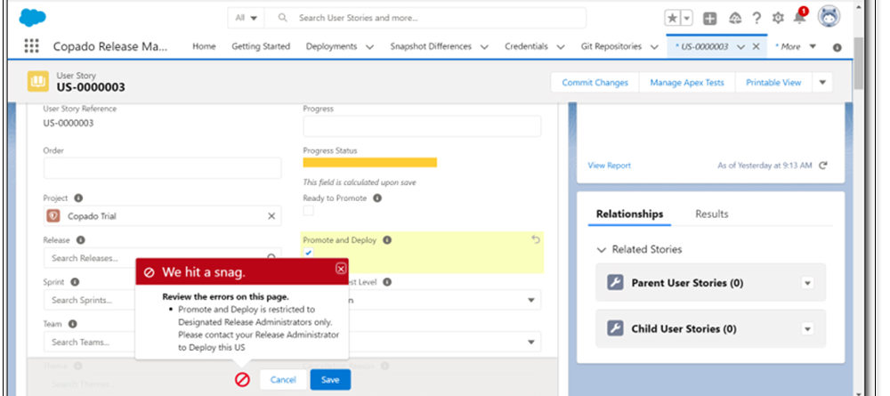Click the Search User Stories search box
This screenshot has height=396, width=890.
[425, 18]
